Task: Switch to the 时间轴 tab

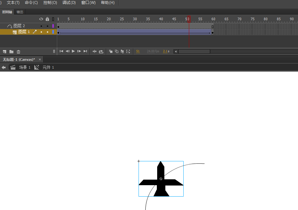Action: click(7, 12)
